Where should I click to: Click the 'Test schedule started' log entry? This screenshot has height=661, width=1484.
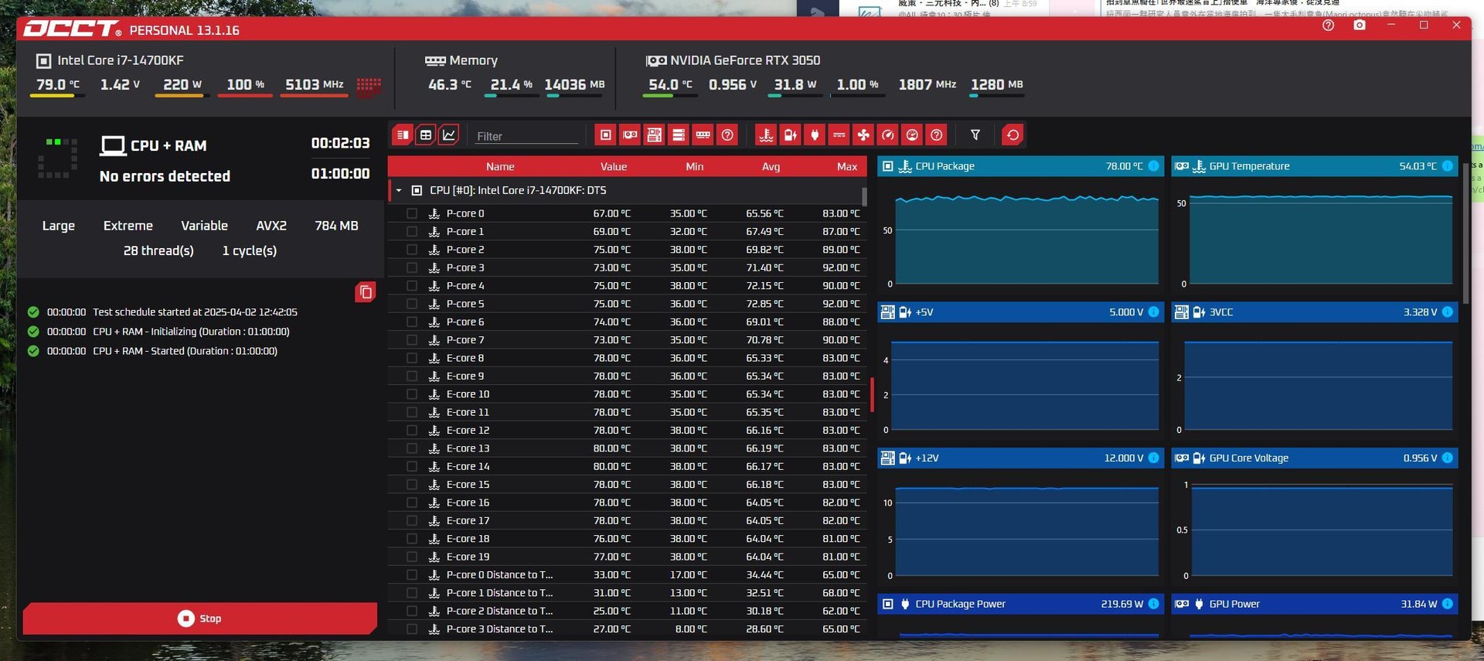coord(195,312)
